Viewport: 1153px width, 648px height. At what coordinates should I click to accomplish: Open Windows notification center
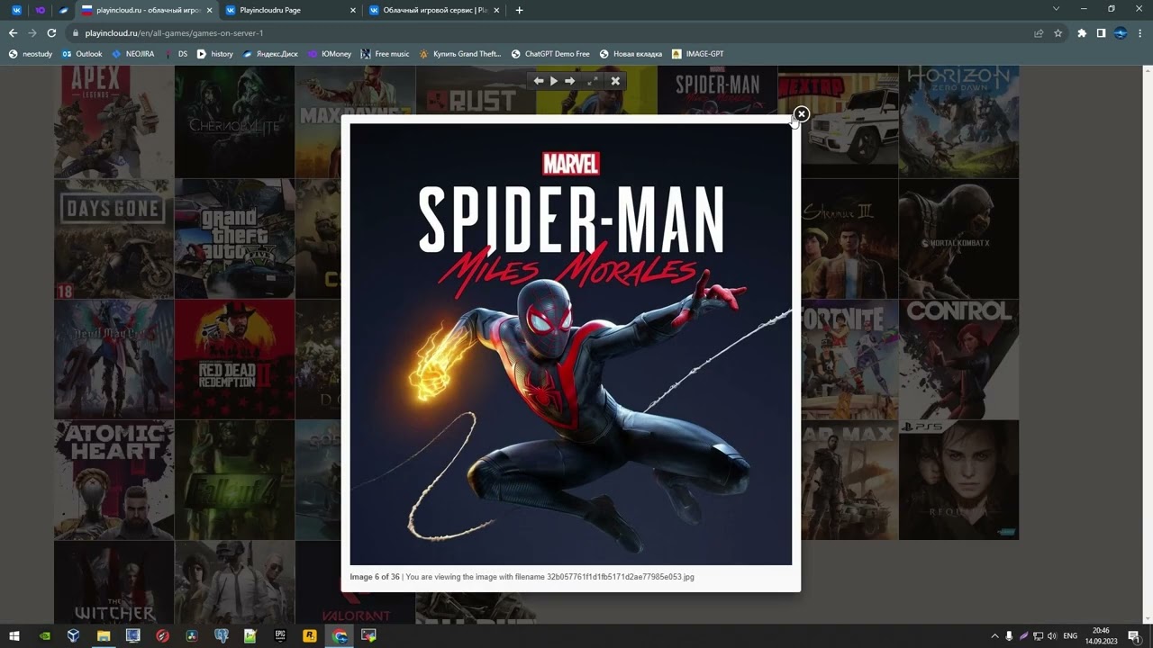tap(1134, 635)
